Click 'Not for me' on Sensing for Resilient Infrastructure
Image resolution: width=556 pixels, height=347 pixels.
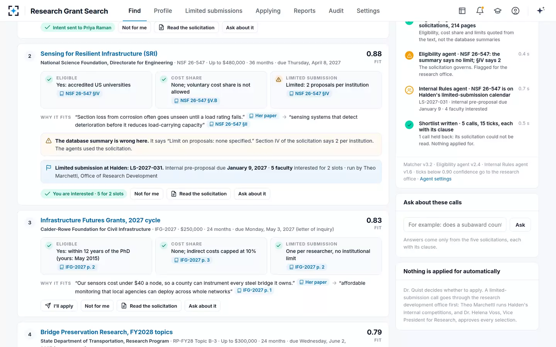click(147, 194)
